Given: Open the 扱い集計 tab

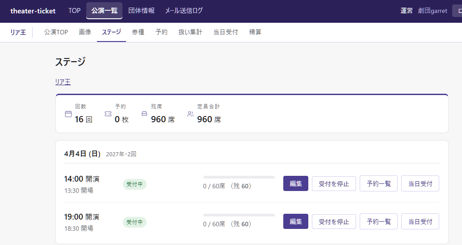Looking at the screenshot, I should pos(190,32).
